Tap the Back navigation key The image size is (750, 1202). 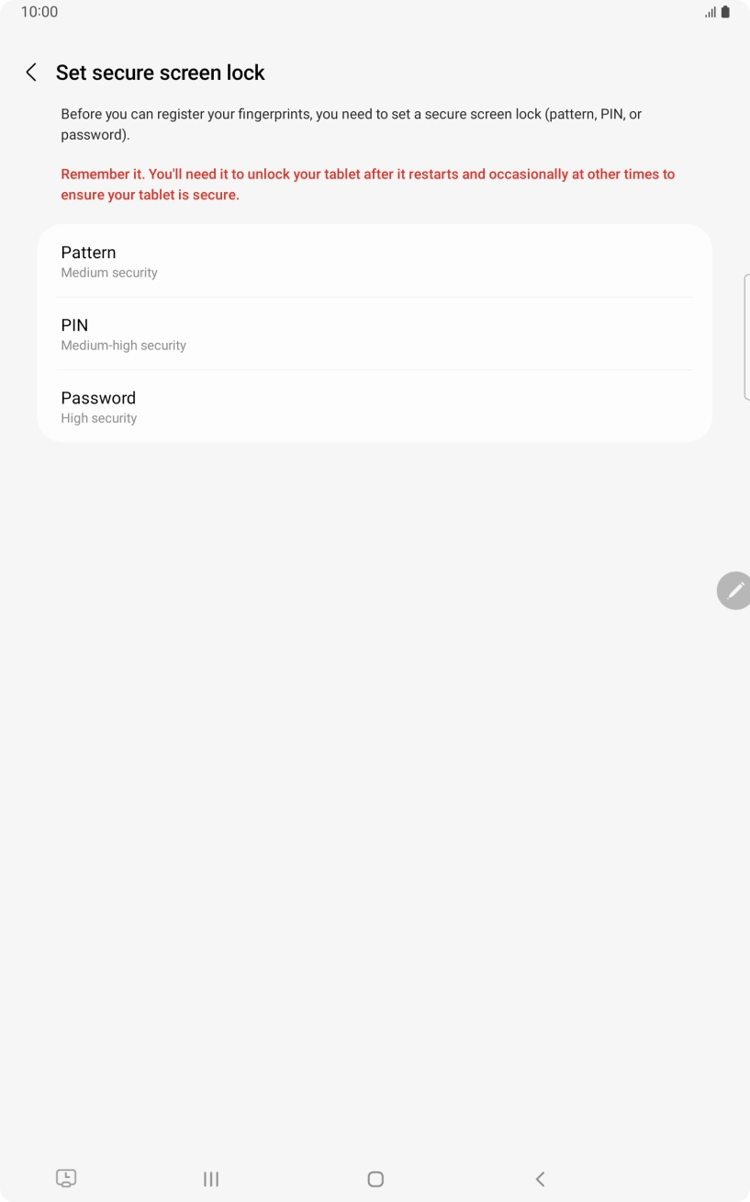click(x=540, y=1178)
